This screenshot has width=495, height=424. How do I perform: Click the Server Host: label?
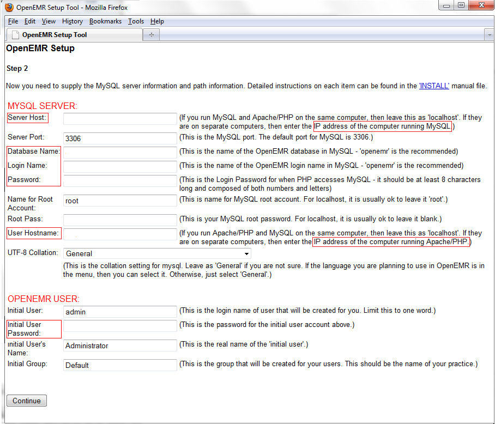(27, 118)
